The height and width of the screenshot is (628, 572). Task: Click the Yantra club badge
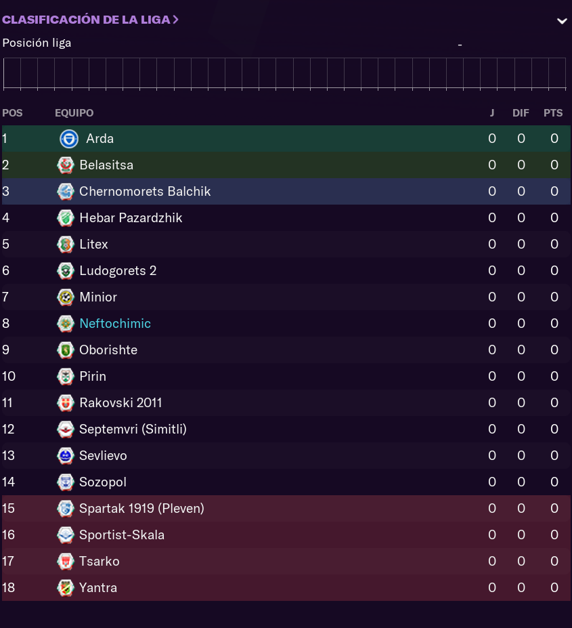point(66,588)
